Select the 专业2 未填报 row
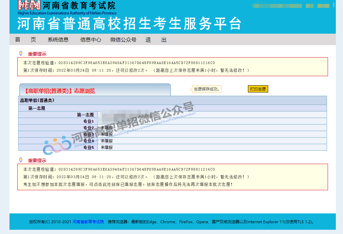The width and height of the screenshot is (343, 234). click(x=172, y=128)
